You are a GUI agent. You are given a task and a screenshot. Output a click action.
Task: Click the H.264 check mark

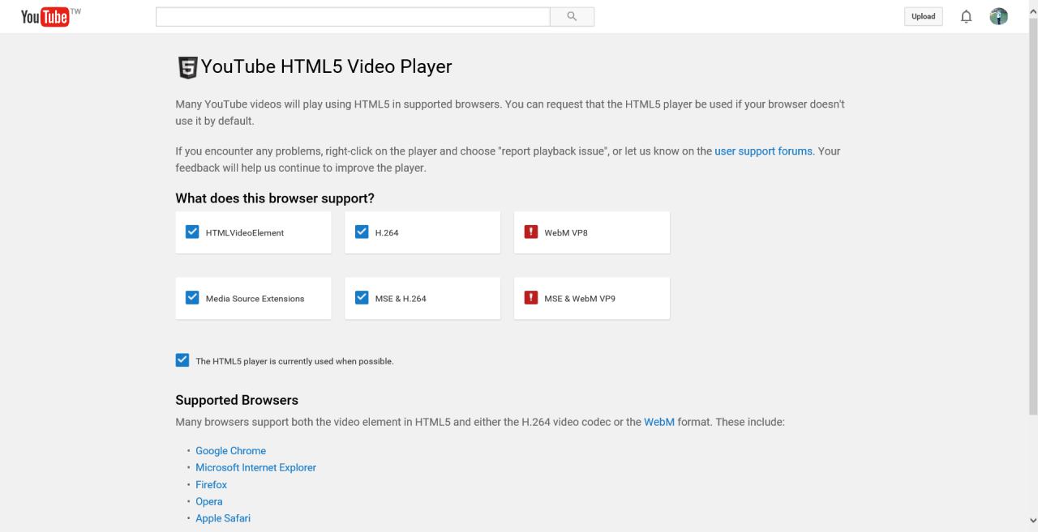(362, 232)
